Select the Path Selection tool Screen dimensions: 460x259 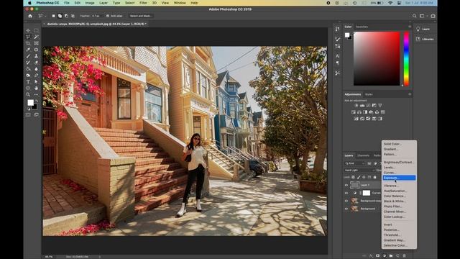pos(36,81)
